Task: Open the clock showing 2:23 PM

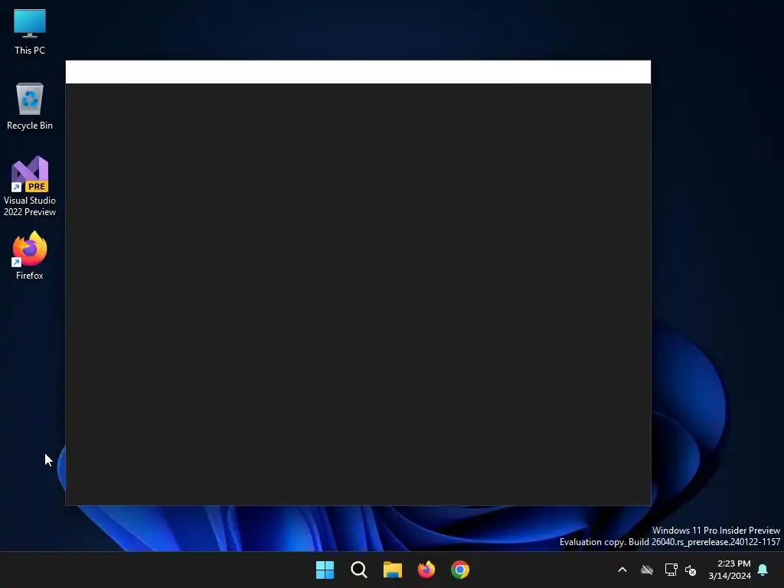Action: tap(730, 570)
